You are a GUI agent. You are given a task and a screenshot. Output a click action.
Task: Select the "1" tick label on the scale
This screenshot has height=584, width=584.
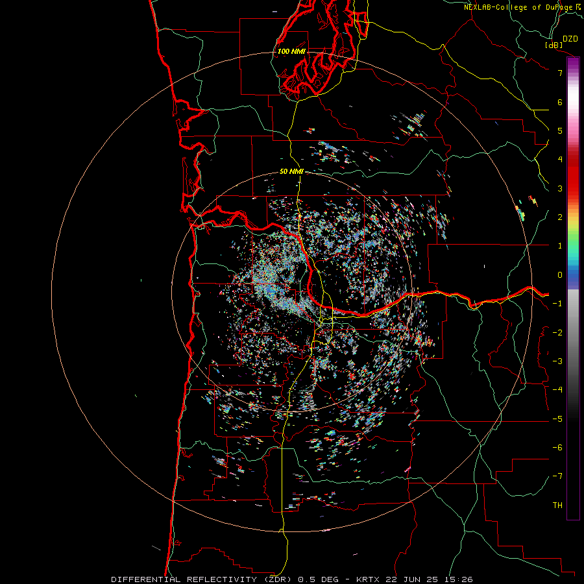[x=560, y=246]
